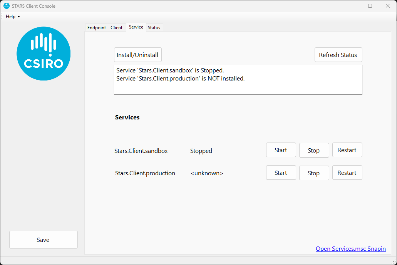Select the Service tab
Image resolution: width=397 pixels, height=265 pixels.
coord(136,27)
